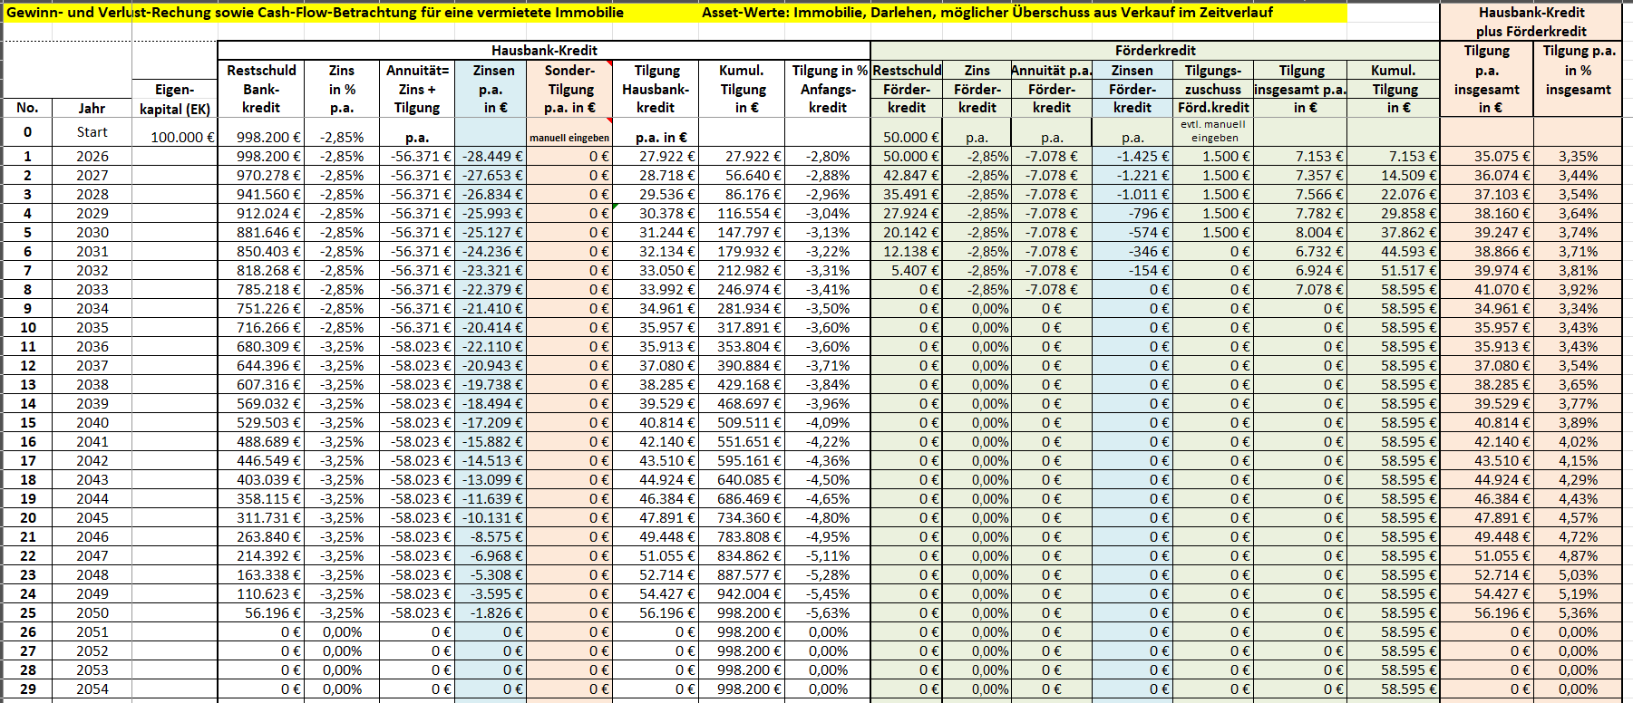The width and height of the screenshot is (1633, 703).
Task: Click the Förderkredit start value 50.000 €
Action: coord(907,137)
